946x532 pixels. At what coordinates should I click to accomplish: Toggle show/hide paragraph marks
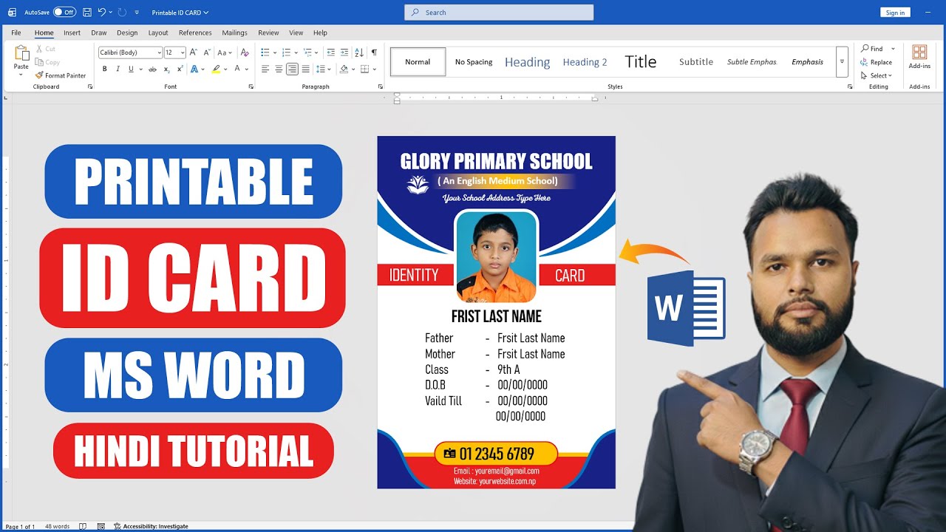[374, 52]
